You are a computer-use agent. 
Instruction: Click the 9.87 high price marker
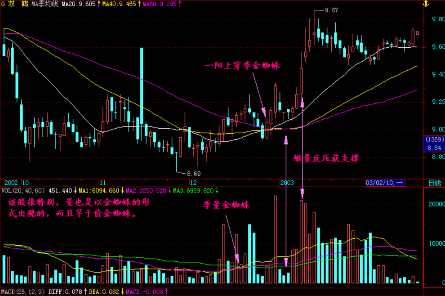click(x=331, y=10)
